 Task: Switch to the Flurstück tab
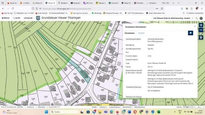(x=141, y=33)
